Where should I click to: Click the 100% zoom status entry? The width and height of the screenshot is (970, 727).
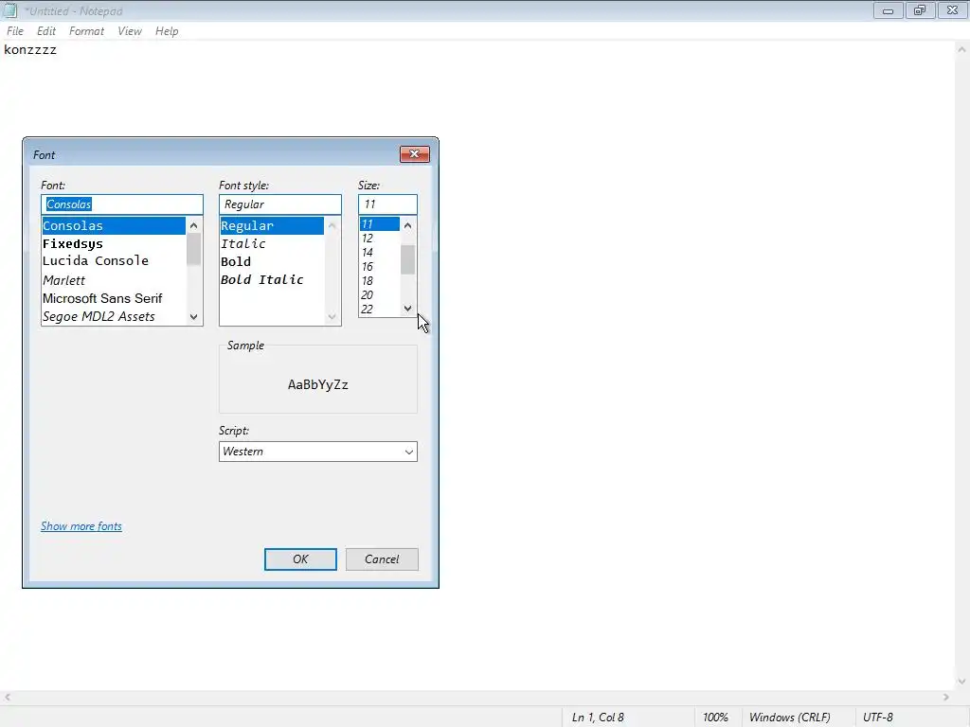pyautogui.click(x=716, y=718)
